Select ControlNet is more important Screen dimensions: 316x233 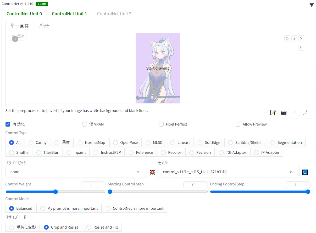(135, 208)
